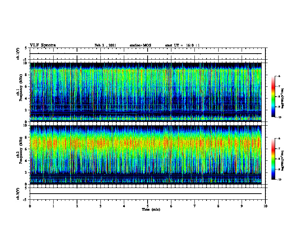The width and height of the screenshot is (299, 231).
Task: Click the ch.1 colorbar log(PSD) unit label
Action: pyautogui.click(x=283, y=98)
